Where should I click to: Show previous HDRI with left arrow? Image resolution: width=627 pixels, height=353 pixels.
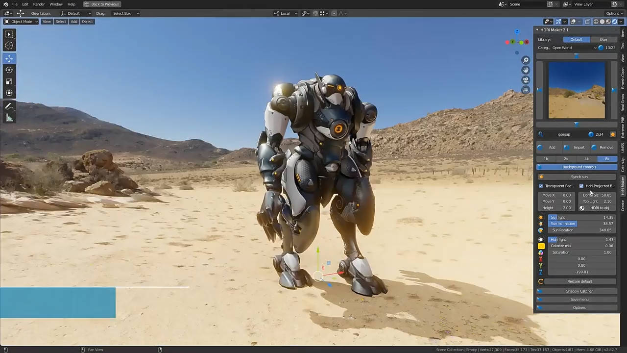pyautogui.click(x=539, y=90)
